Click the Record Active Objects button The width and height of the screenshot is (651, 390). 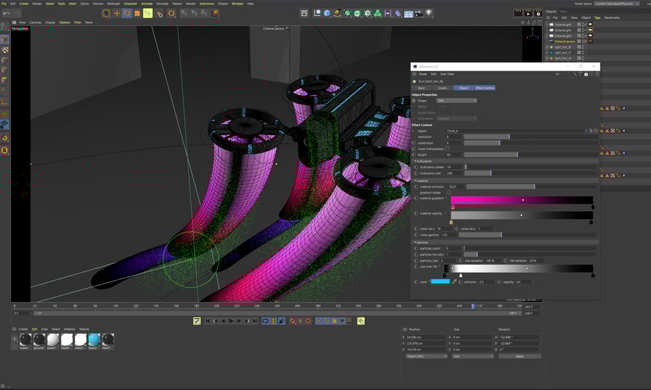[x=292, y=321]
